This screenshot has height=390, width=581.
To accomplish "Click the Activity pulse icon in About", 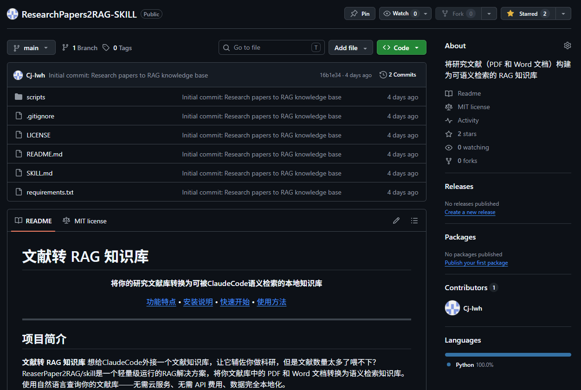I will [x=449, y=120].
